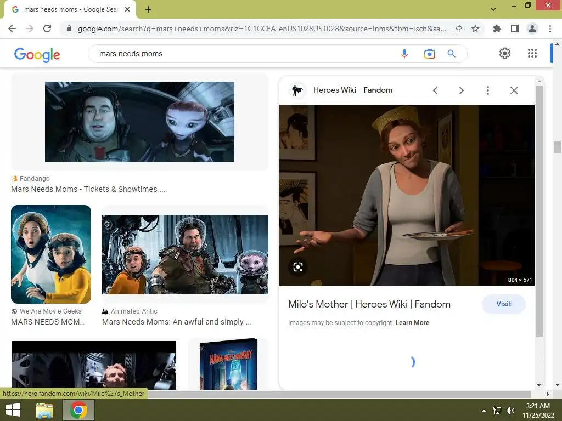Toggle the browser side panel
Viewport: 562px width, 421px height.
(515, 29)
